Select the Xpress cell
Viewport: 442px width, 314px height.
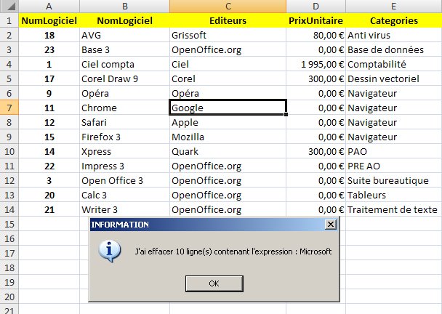click(124, 151)
